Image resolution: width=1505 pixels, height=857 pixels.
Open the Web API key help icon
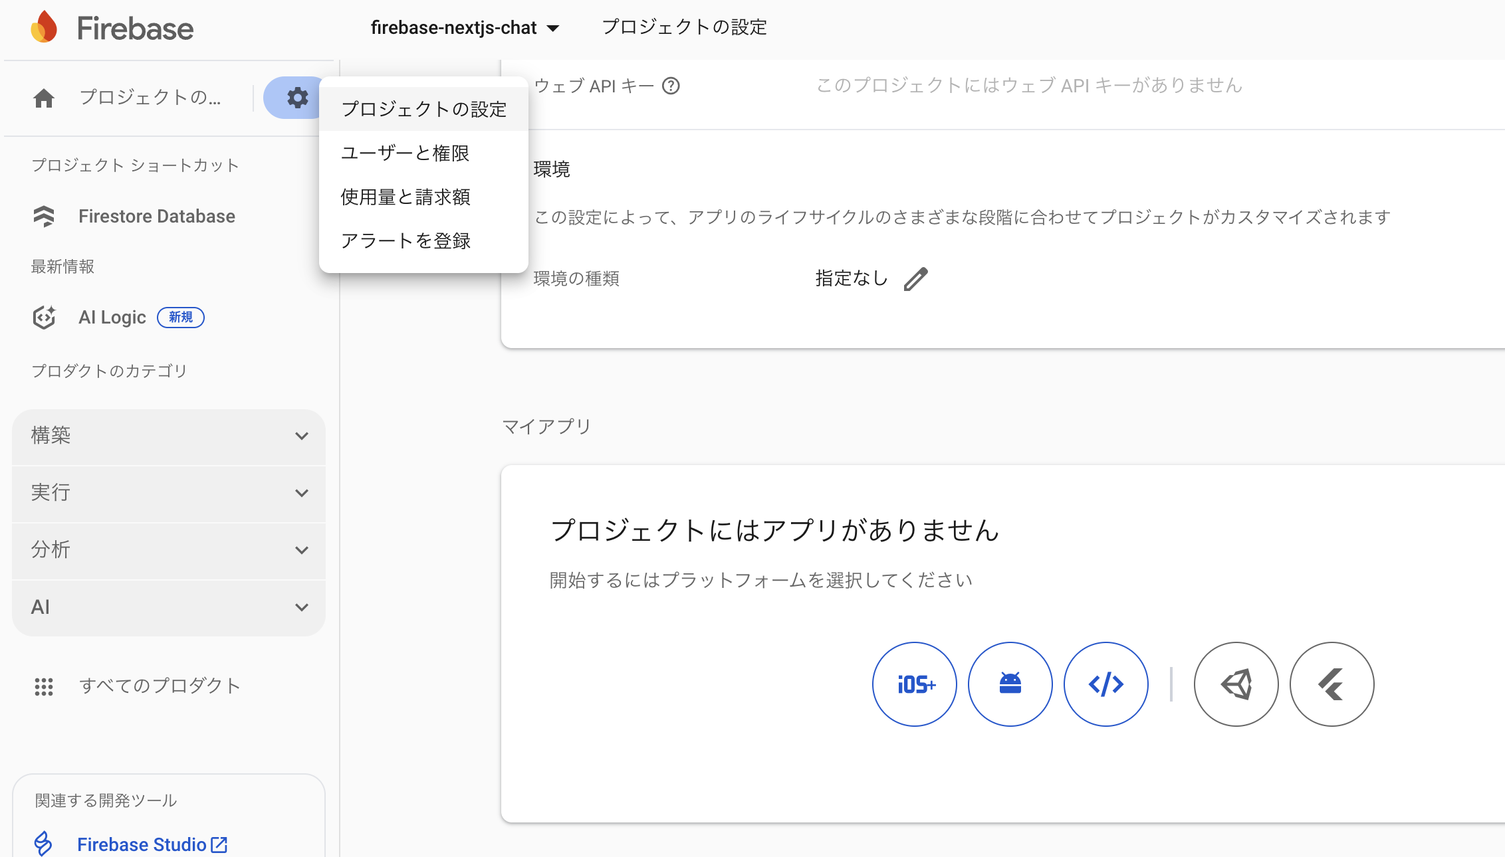pos(671,86)
